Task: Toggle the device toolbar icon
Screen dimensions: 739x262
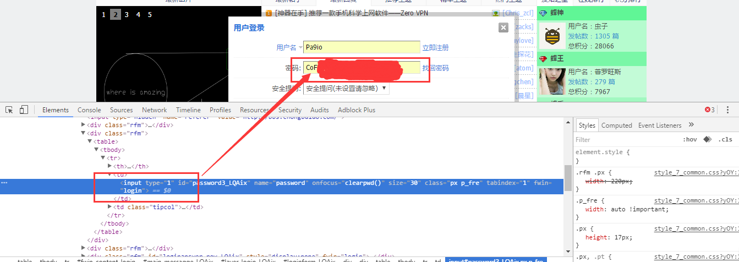Action: [24, 110]
